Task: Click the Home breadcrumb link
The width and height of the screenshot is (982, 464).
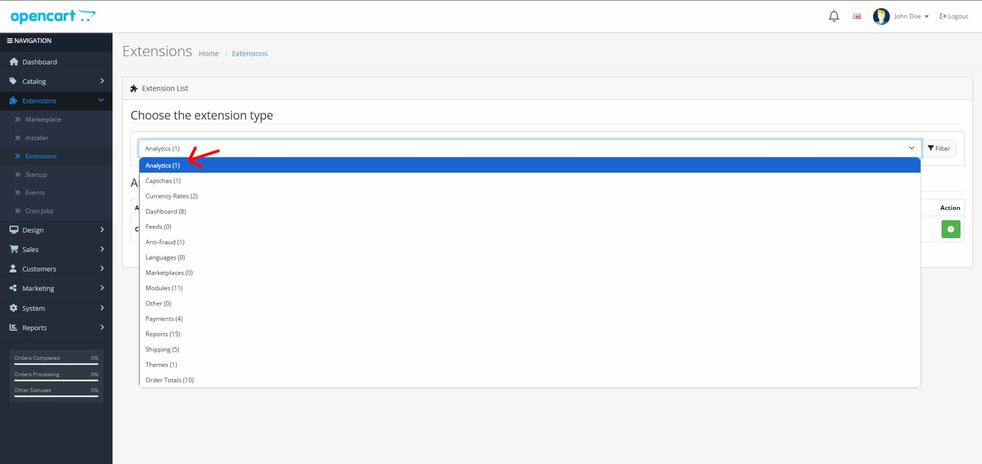Action: (208, 54)
